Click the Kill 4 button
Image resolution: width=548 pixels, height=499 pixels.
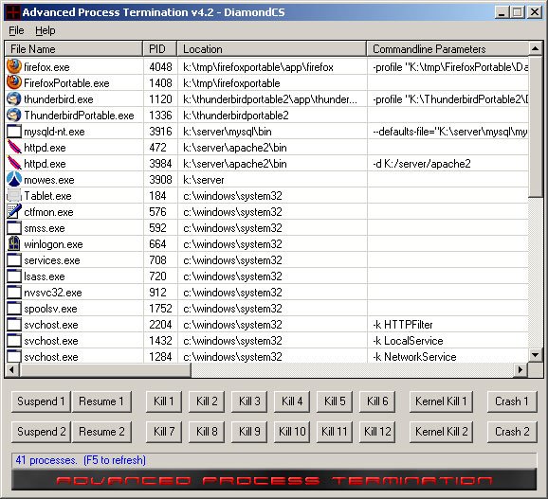coord(292,401)
